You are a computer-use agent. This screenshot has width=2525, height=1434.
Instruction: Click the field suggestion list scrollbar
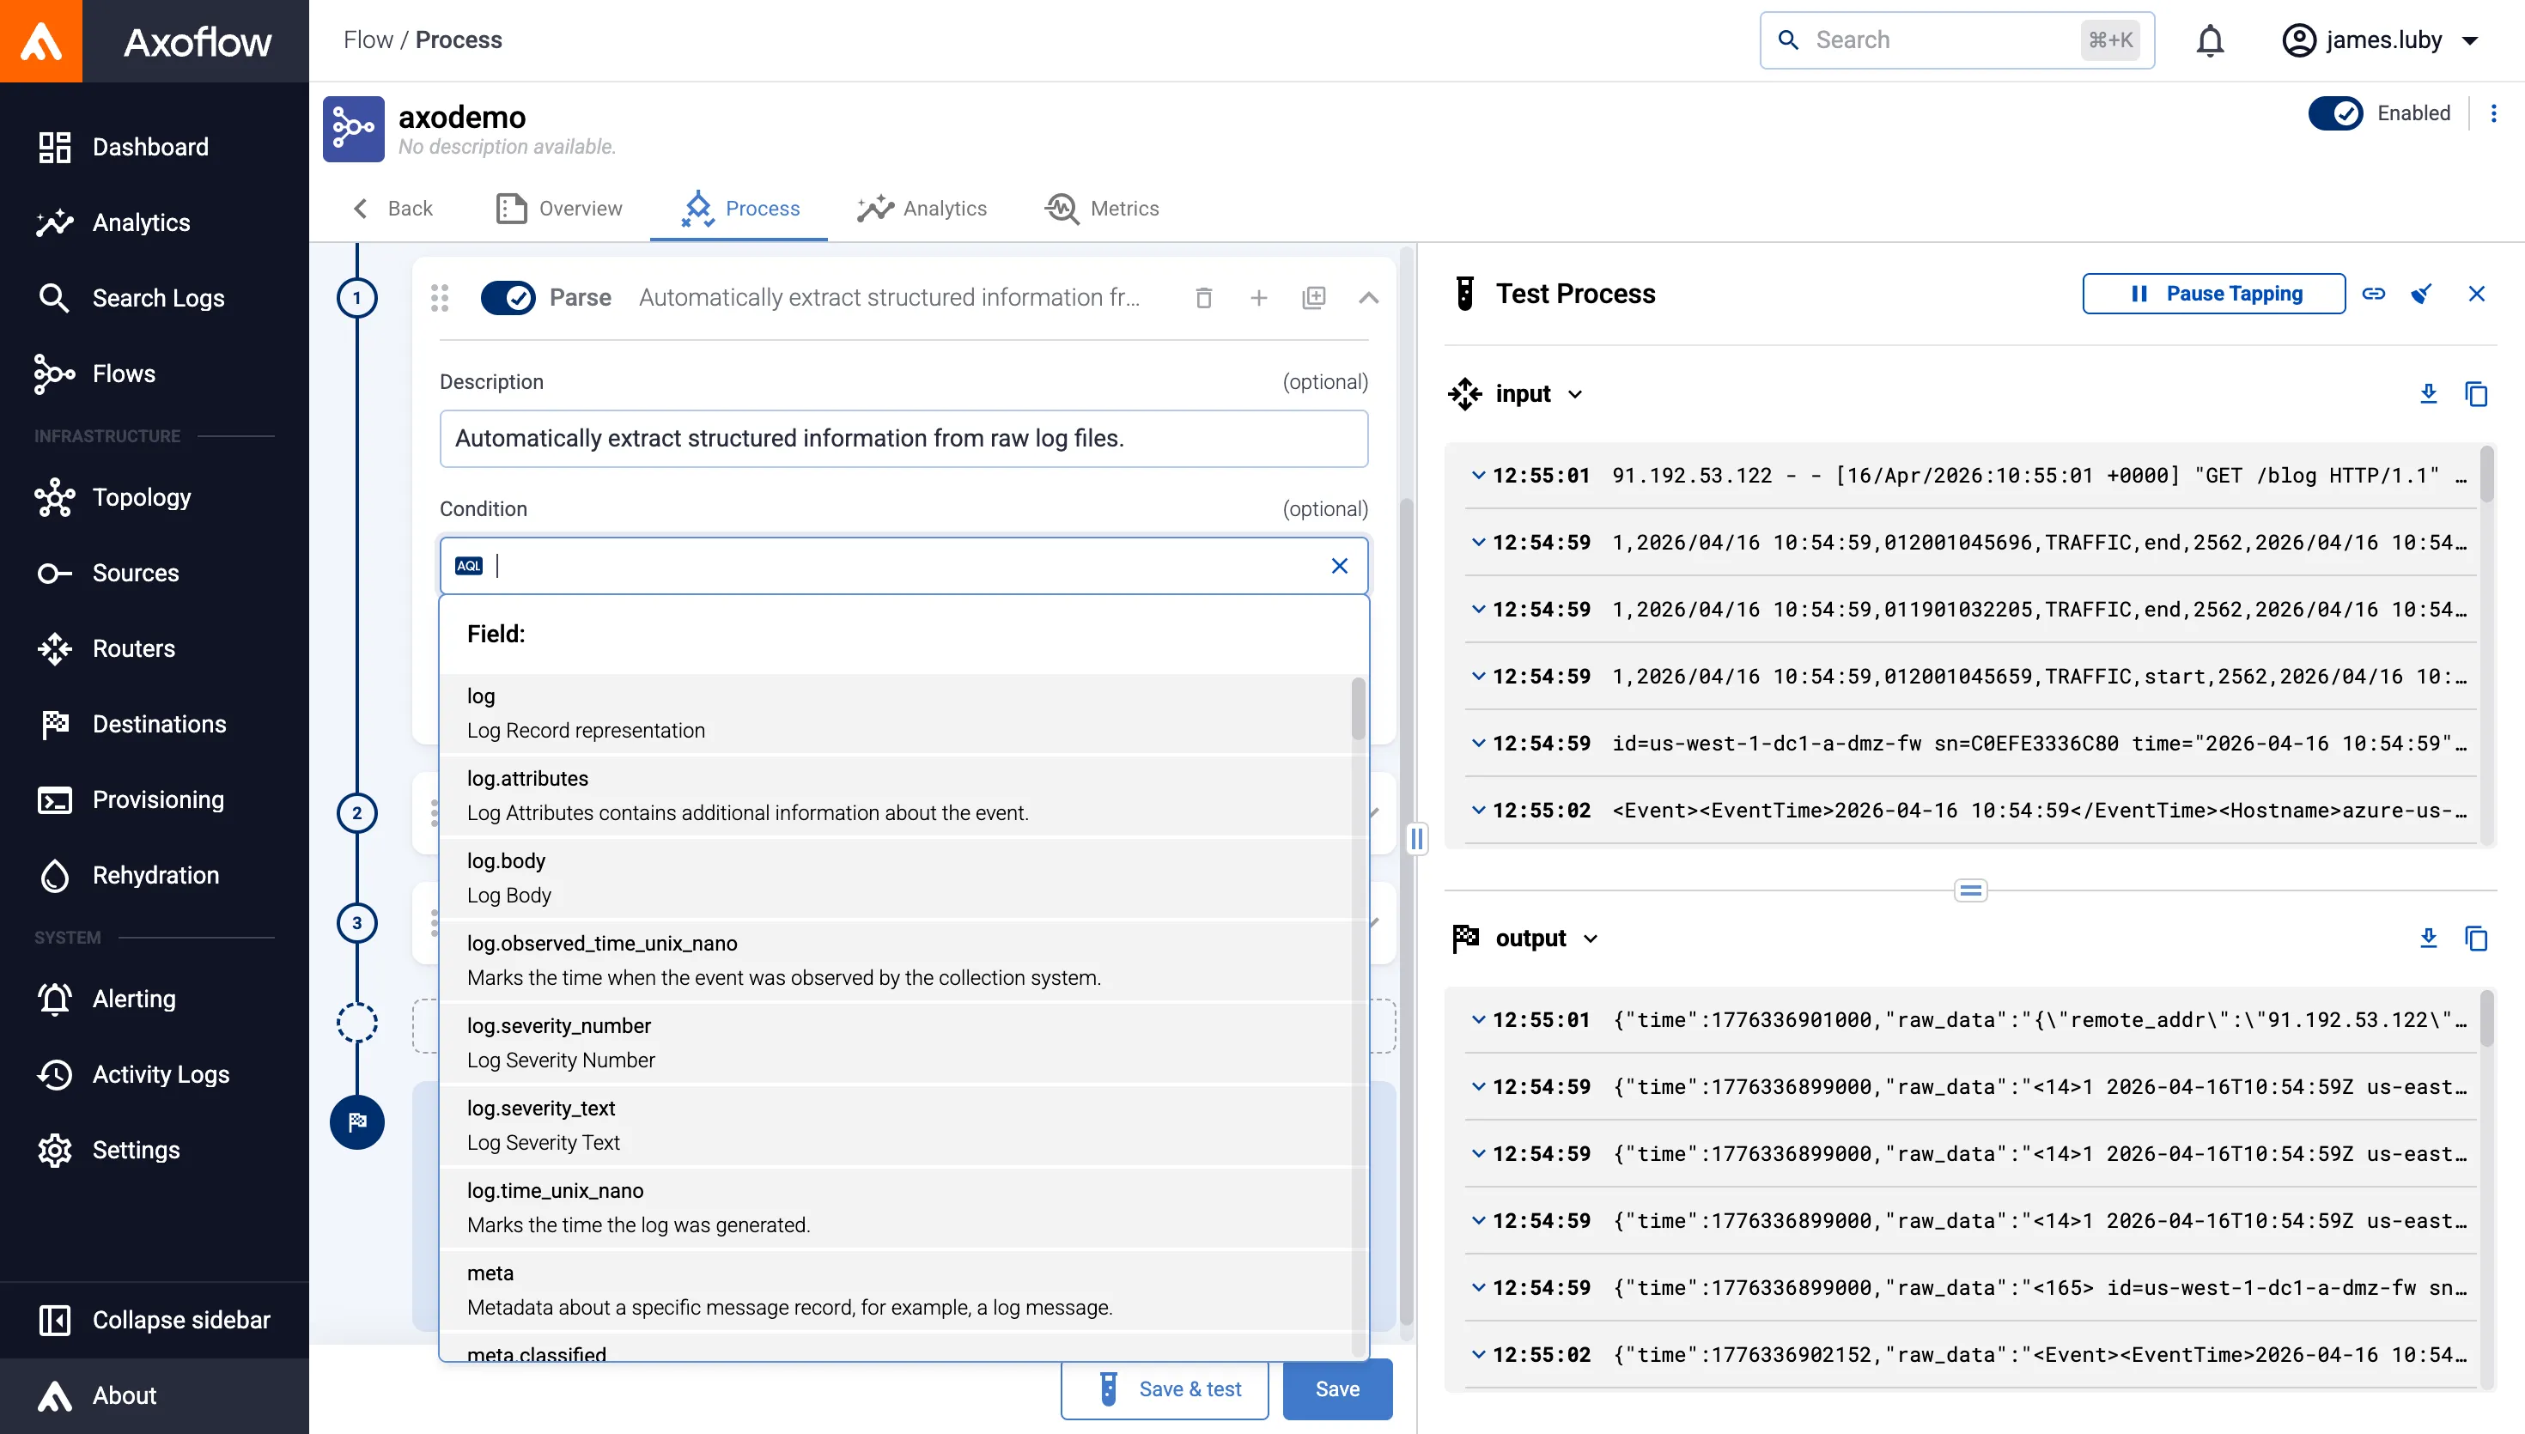tap(1358, 709)
